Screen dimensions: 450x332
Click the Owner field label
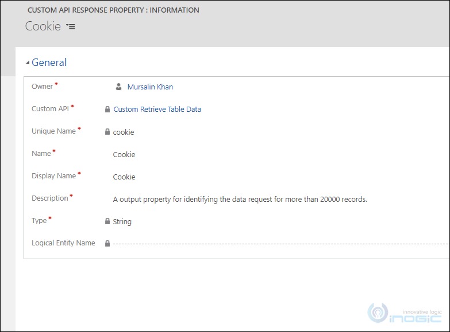click(x=42, y=86)
